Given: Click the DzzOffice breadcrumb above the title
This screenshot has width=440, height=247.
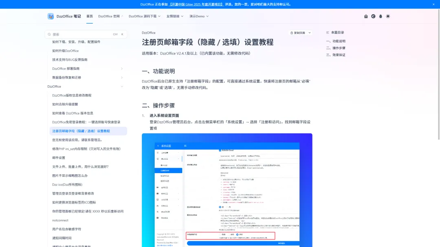Looking at the screenshot, I should (x=148, y=33).
